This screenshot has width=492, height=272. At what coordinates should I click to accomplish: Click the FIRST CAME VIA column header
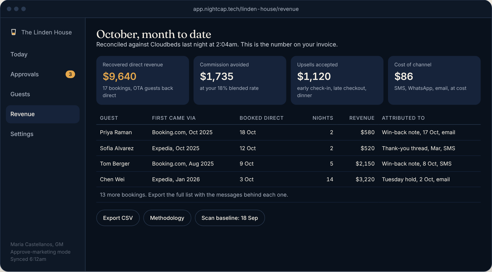pyautogui.click(x=174, y=118)
